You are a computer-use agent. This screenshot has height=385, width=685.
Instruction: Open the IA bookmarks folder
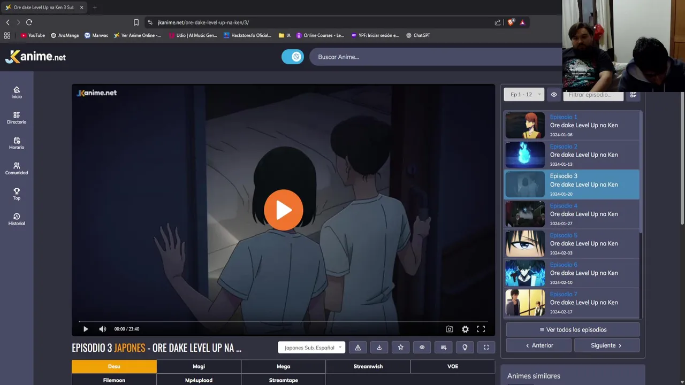point(285,35)
